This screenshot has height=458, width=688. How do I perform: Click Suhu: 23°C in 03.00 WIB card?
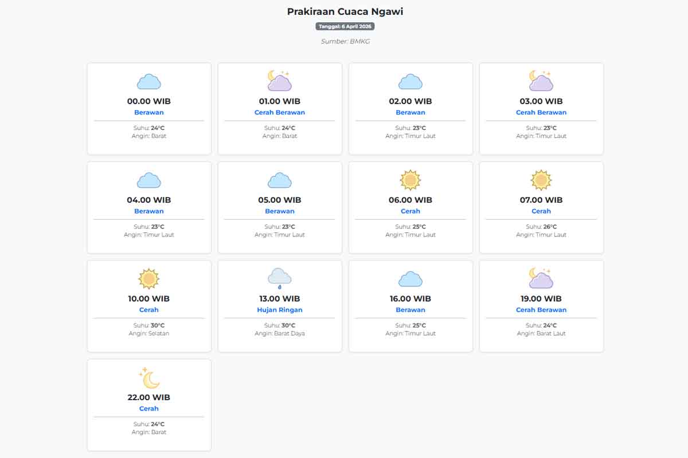tap(541, 128)
